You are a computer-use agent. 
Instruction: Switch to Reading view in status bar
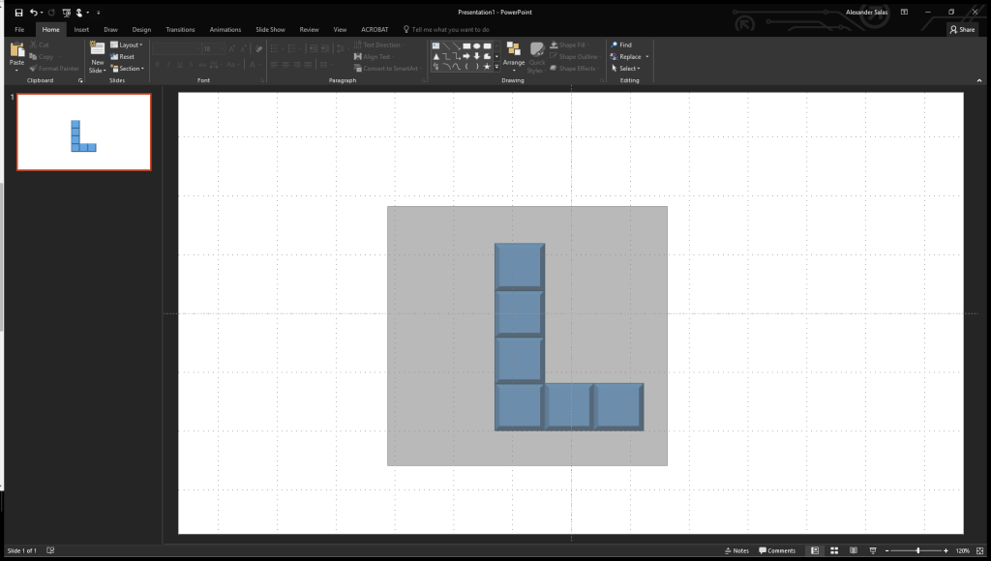(854, 550)
